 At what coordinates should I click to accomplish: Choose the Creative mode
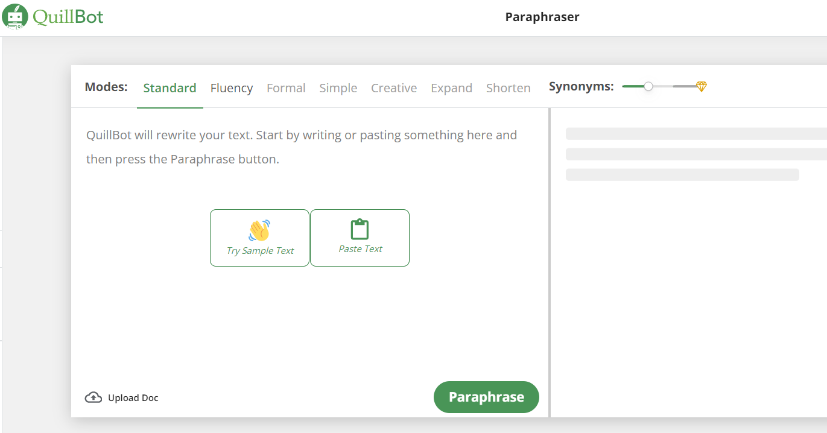(394, 88)
